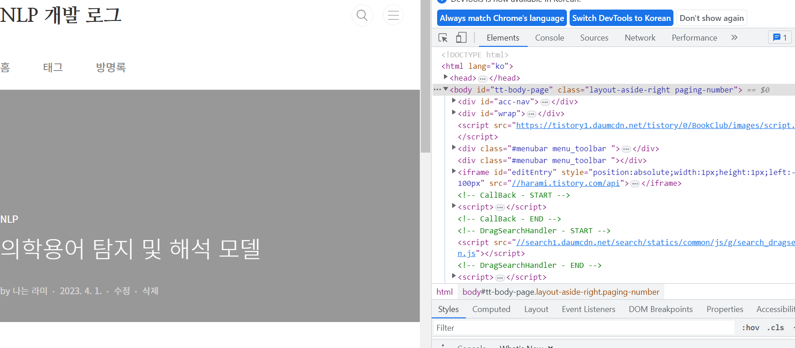
Task: Switch to the Network tab
Action: coord(640,38)
